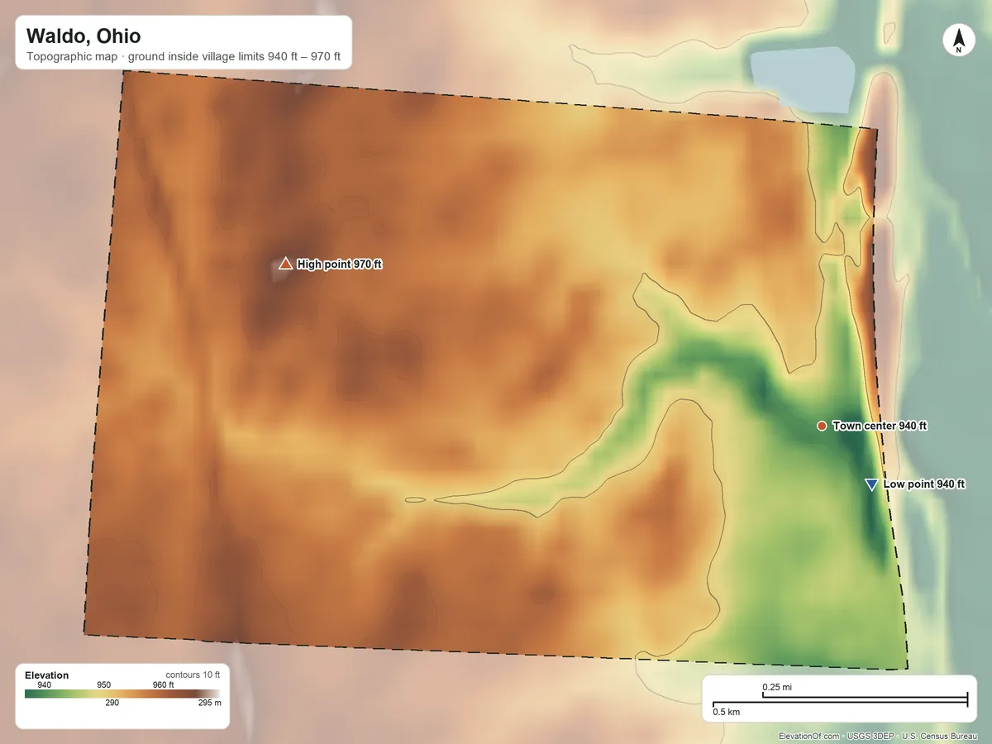The image size is (992, 744).
Task: Select the town center red dot marker
Action: 822,426
